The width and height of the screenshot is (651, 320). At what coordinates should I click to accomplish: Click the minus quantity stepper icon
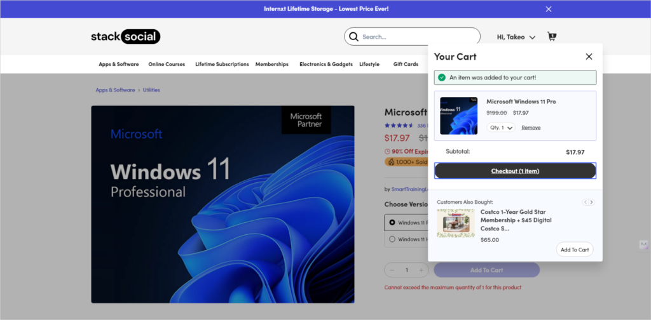click(392, 270)
